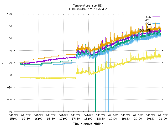Viewport: 168px width, 126px height.
Task: Click the x-axis tick label 041022 19:00
Action: click(113, 117)
